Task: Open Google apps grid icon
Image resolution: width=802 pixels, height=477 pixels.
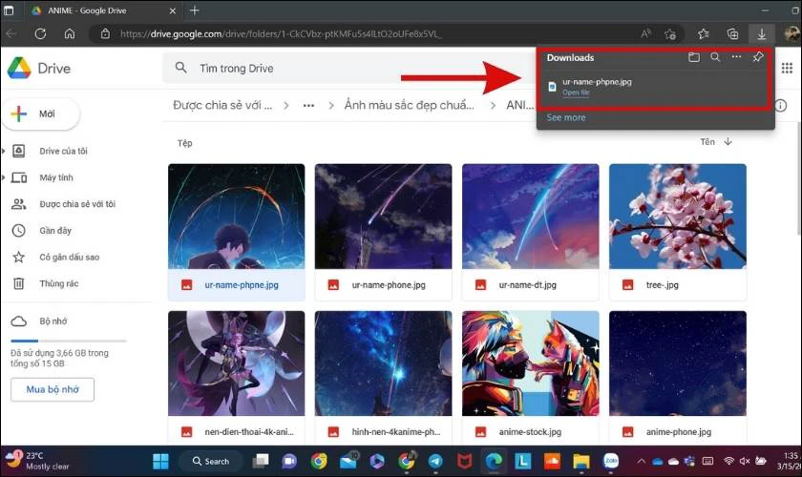Action: click(x=787, y=68)
